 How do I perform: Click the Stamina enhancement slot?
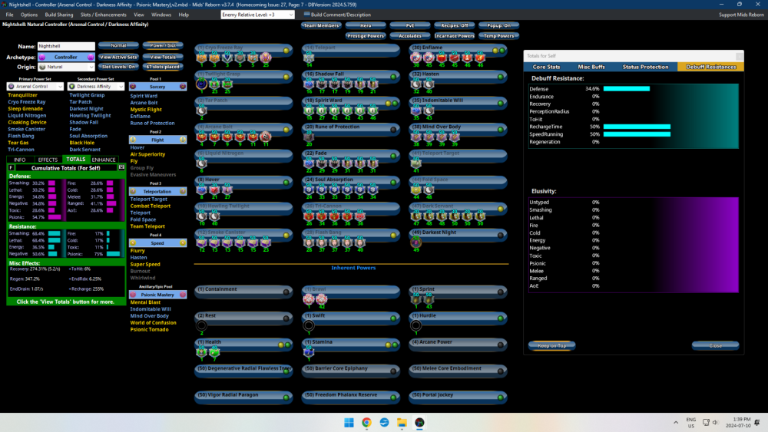pyautogui.click(x=309, y=351)
